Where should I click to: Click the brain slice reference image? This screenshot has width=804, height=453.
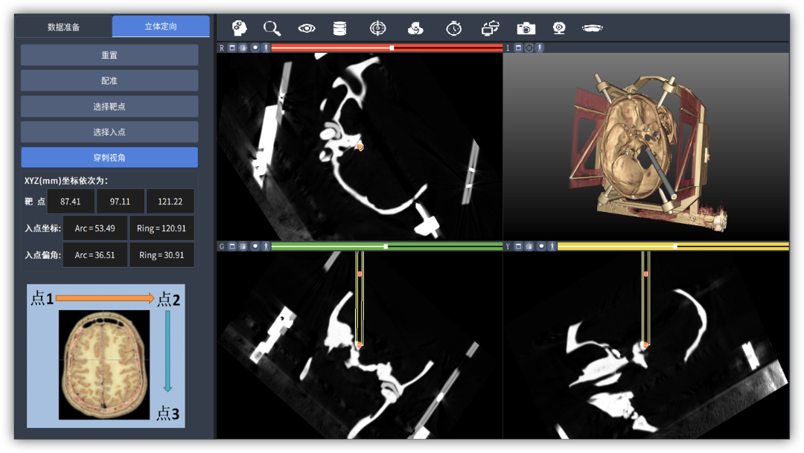pos(105,364)
